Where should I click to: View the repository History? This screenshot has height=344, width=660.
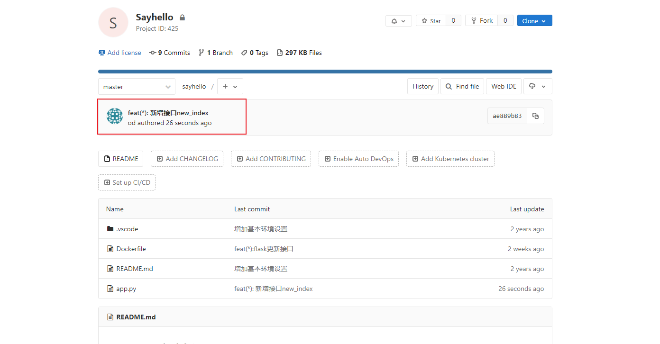click(x=423, y=86)
